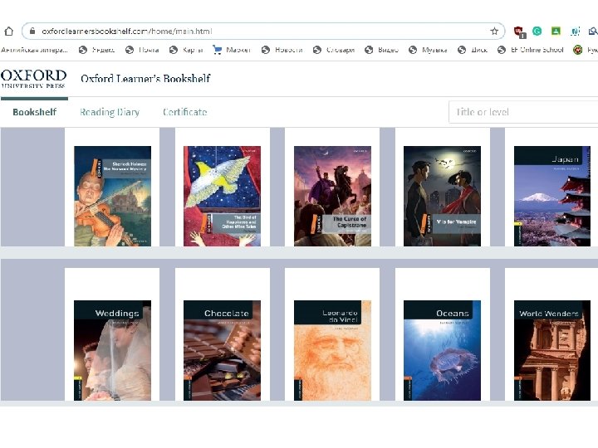Open the V is for Vampire book
The image size is (598, 448).
click(x=442, y=196)
